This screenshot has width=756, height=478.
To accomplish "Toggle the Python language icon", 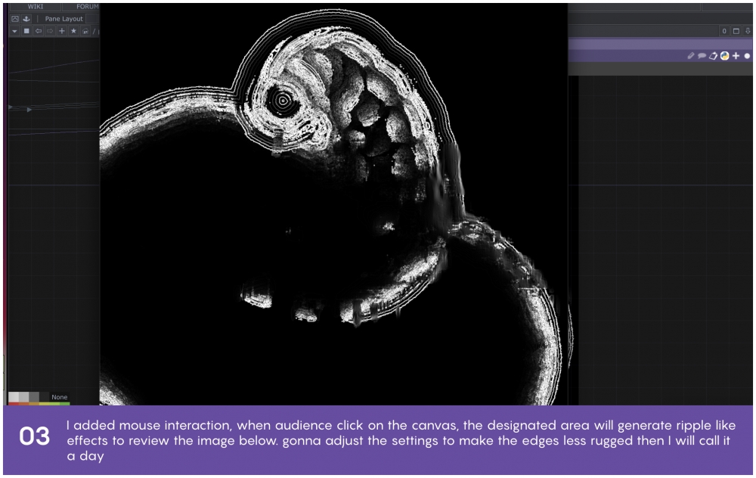I will pos(724,56).
